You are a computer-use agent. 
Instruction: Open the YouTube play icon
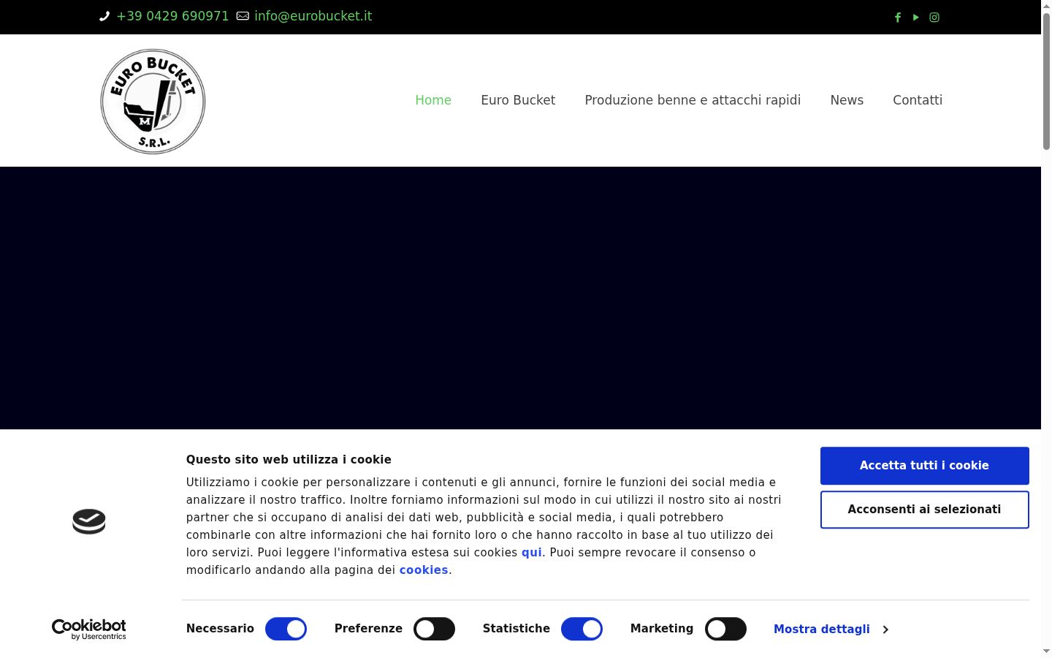pos(915,18)
